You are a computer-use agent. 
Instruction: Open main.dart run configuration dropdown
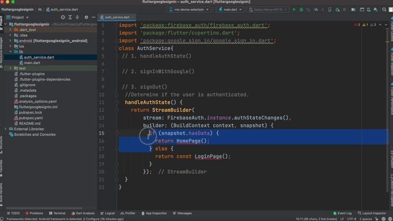point(230,10)
